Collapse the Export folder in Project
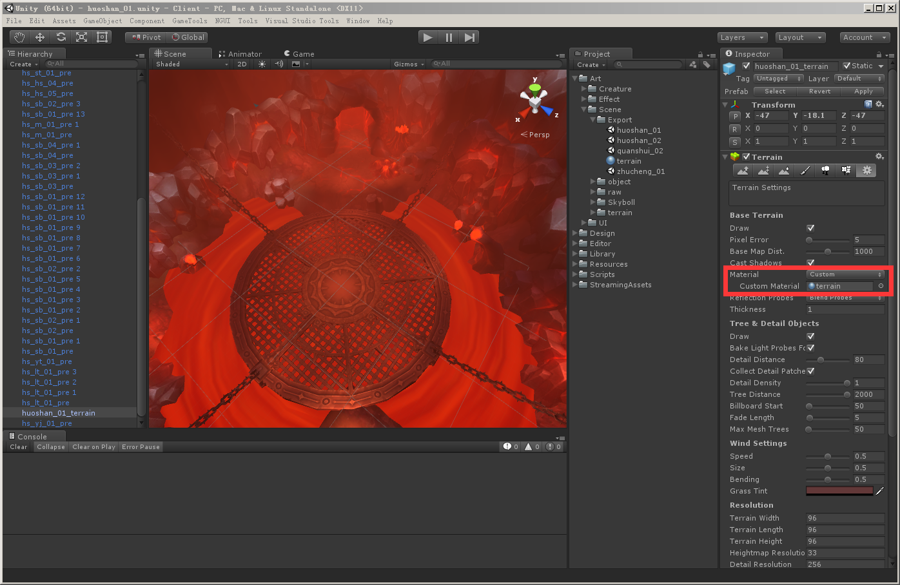Image resolution: width=900 pixels, height=585 pixels. click(593, 120)
